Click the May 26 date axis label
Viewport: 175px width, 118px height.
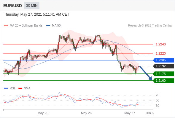click(86, 113)
